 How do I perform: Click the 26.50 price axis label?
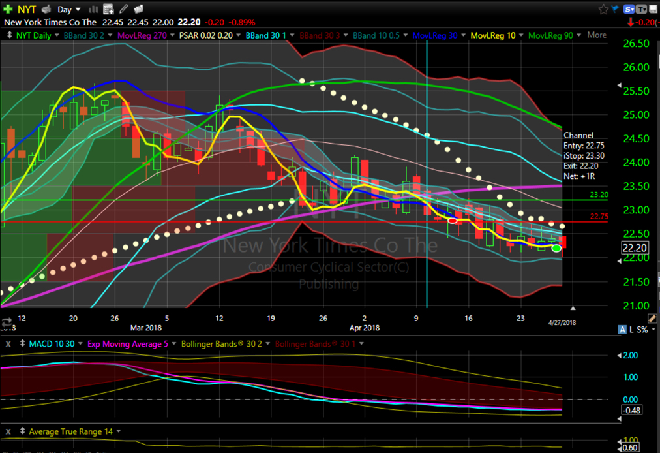[x=636, y=43]
